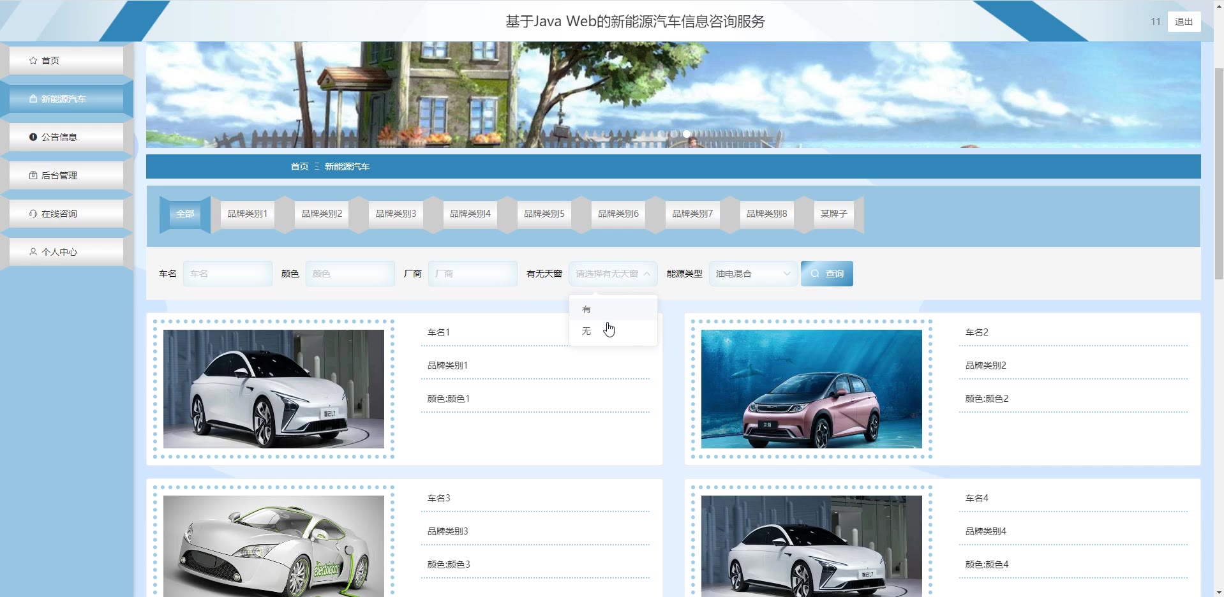Screen dimensions: 1224x597
Task: Click the star icon beside 首页
Action: (33, 61)
